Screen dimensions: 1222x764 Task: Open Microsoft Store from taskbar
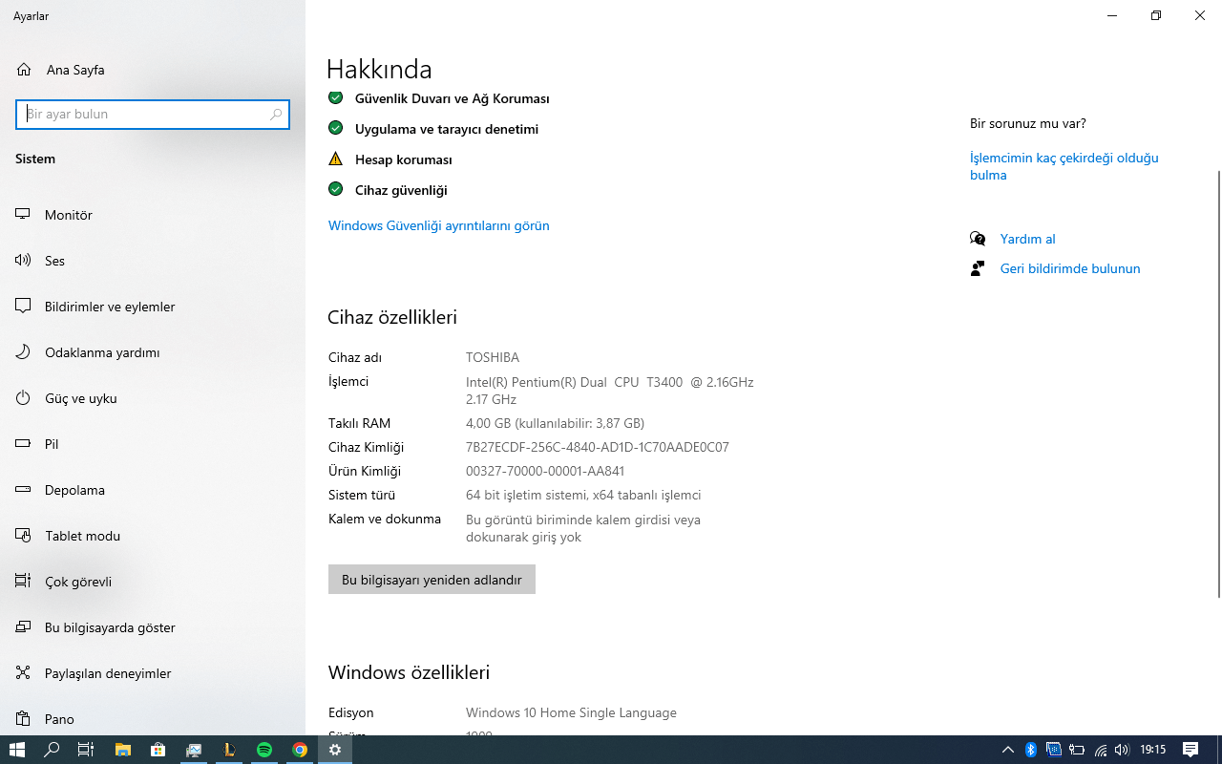pyautogui.click(x=158, y=750)
